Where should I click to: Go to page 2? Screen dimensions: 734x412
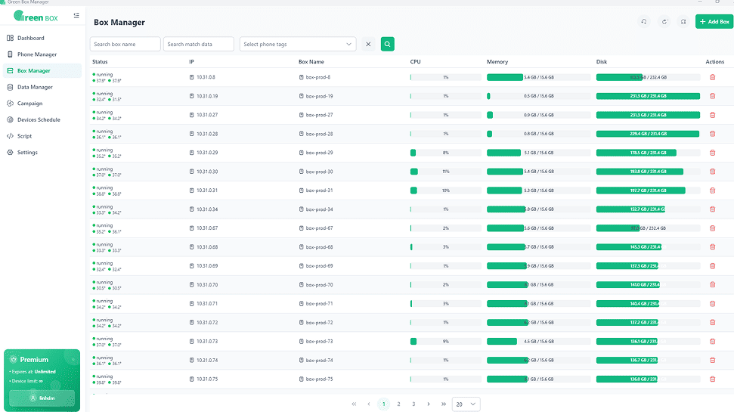point(399,404)
